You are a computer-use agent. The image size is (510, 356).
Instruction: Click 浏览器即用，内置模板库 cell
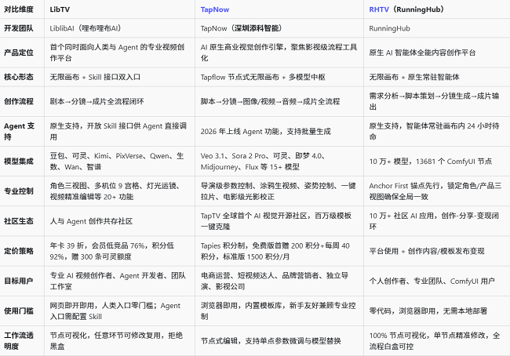coord(278,311)
